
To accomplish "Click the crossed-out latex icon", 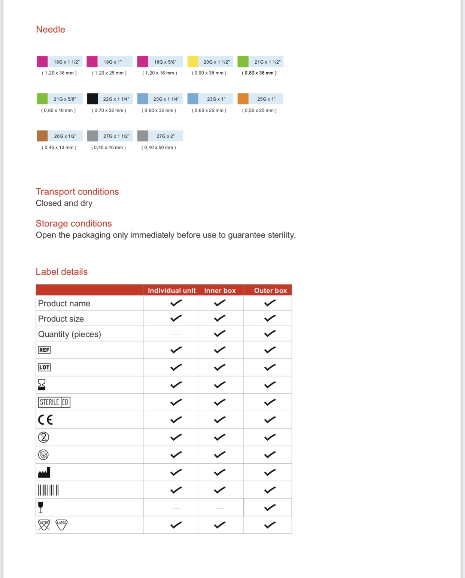I will tap(44, 525).
